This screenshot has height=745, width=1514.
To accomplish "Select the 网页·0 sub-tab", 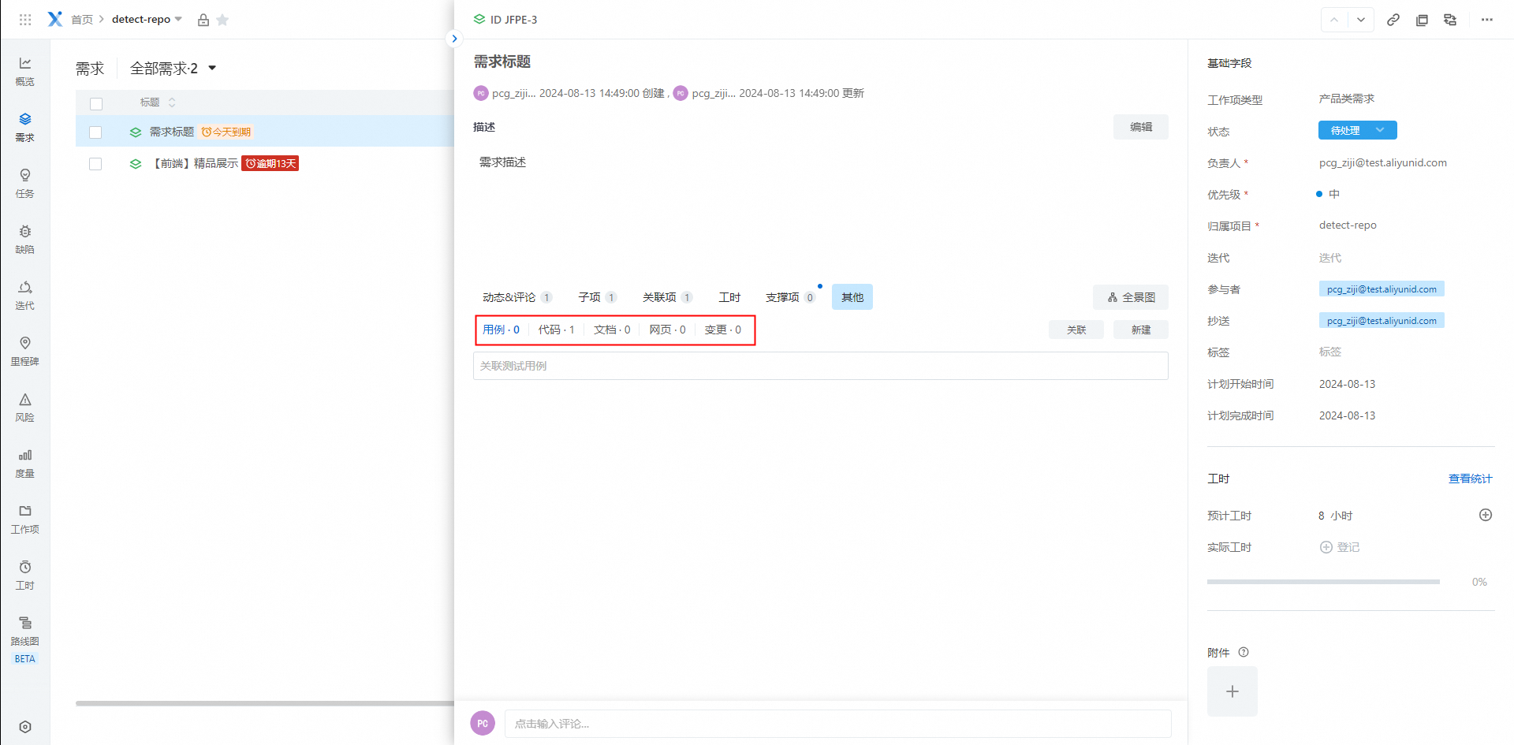I will pyautogui.click(x=667, y=330).
